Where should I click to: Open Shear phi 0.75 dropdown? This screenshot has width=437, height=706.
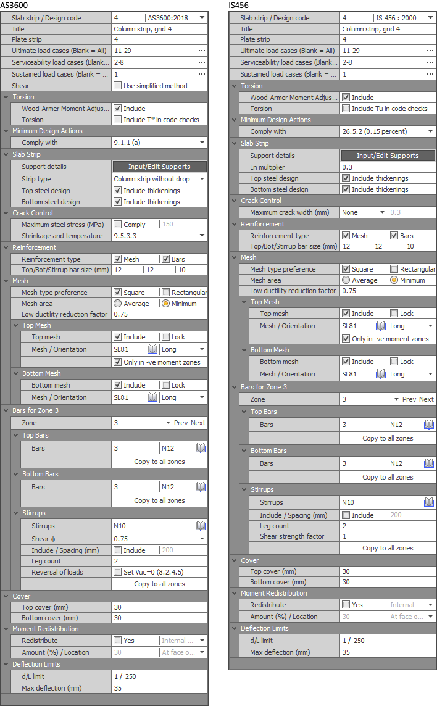[202, 539]
